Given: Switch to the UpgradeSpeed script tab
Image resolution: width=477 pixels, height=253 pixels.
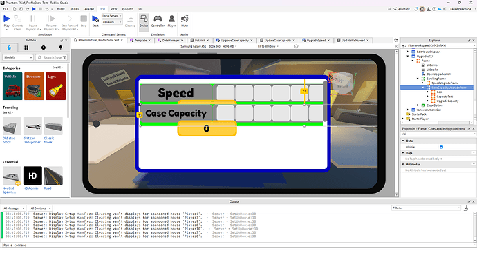Looking at the screenshot, I should pyautogui.click(x=316, y=41).
